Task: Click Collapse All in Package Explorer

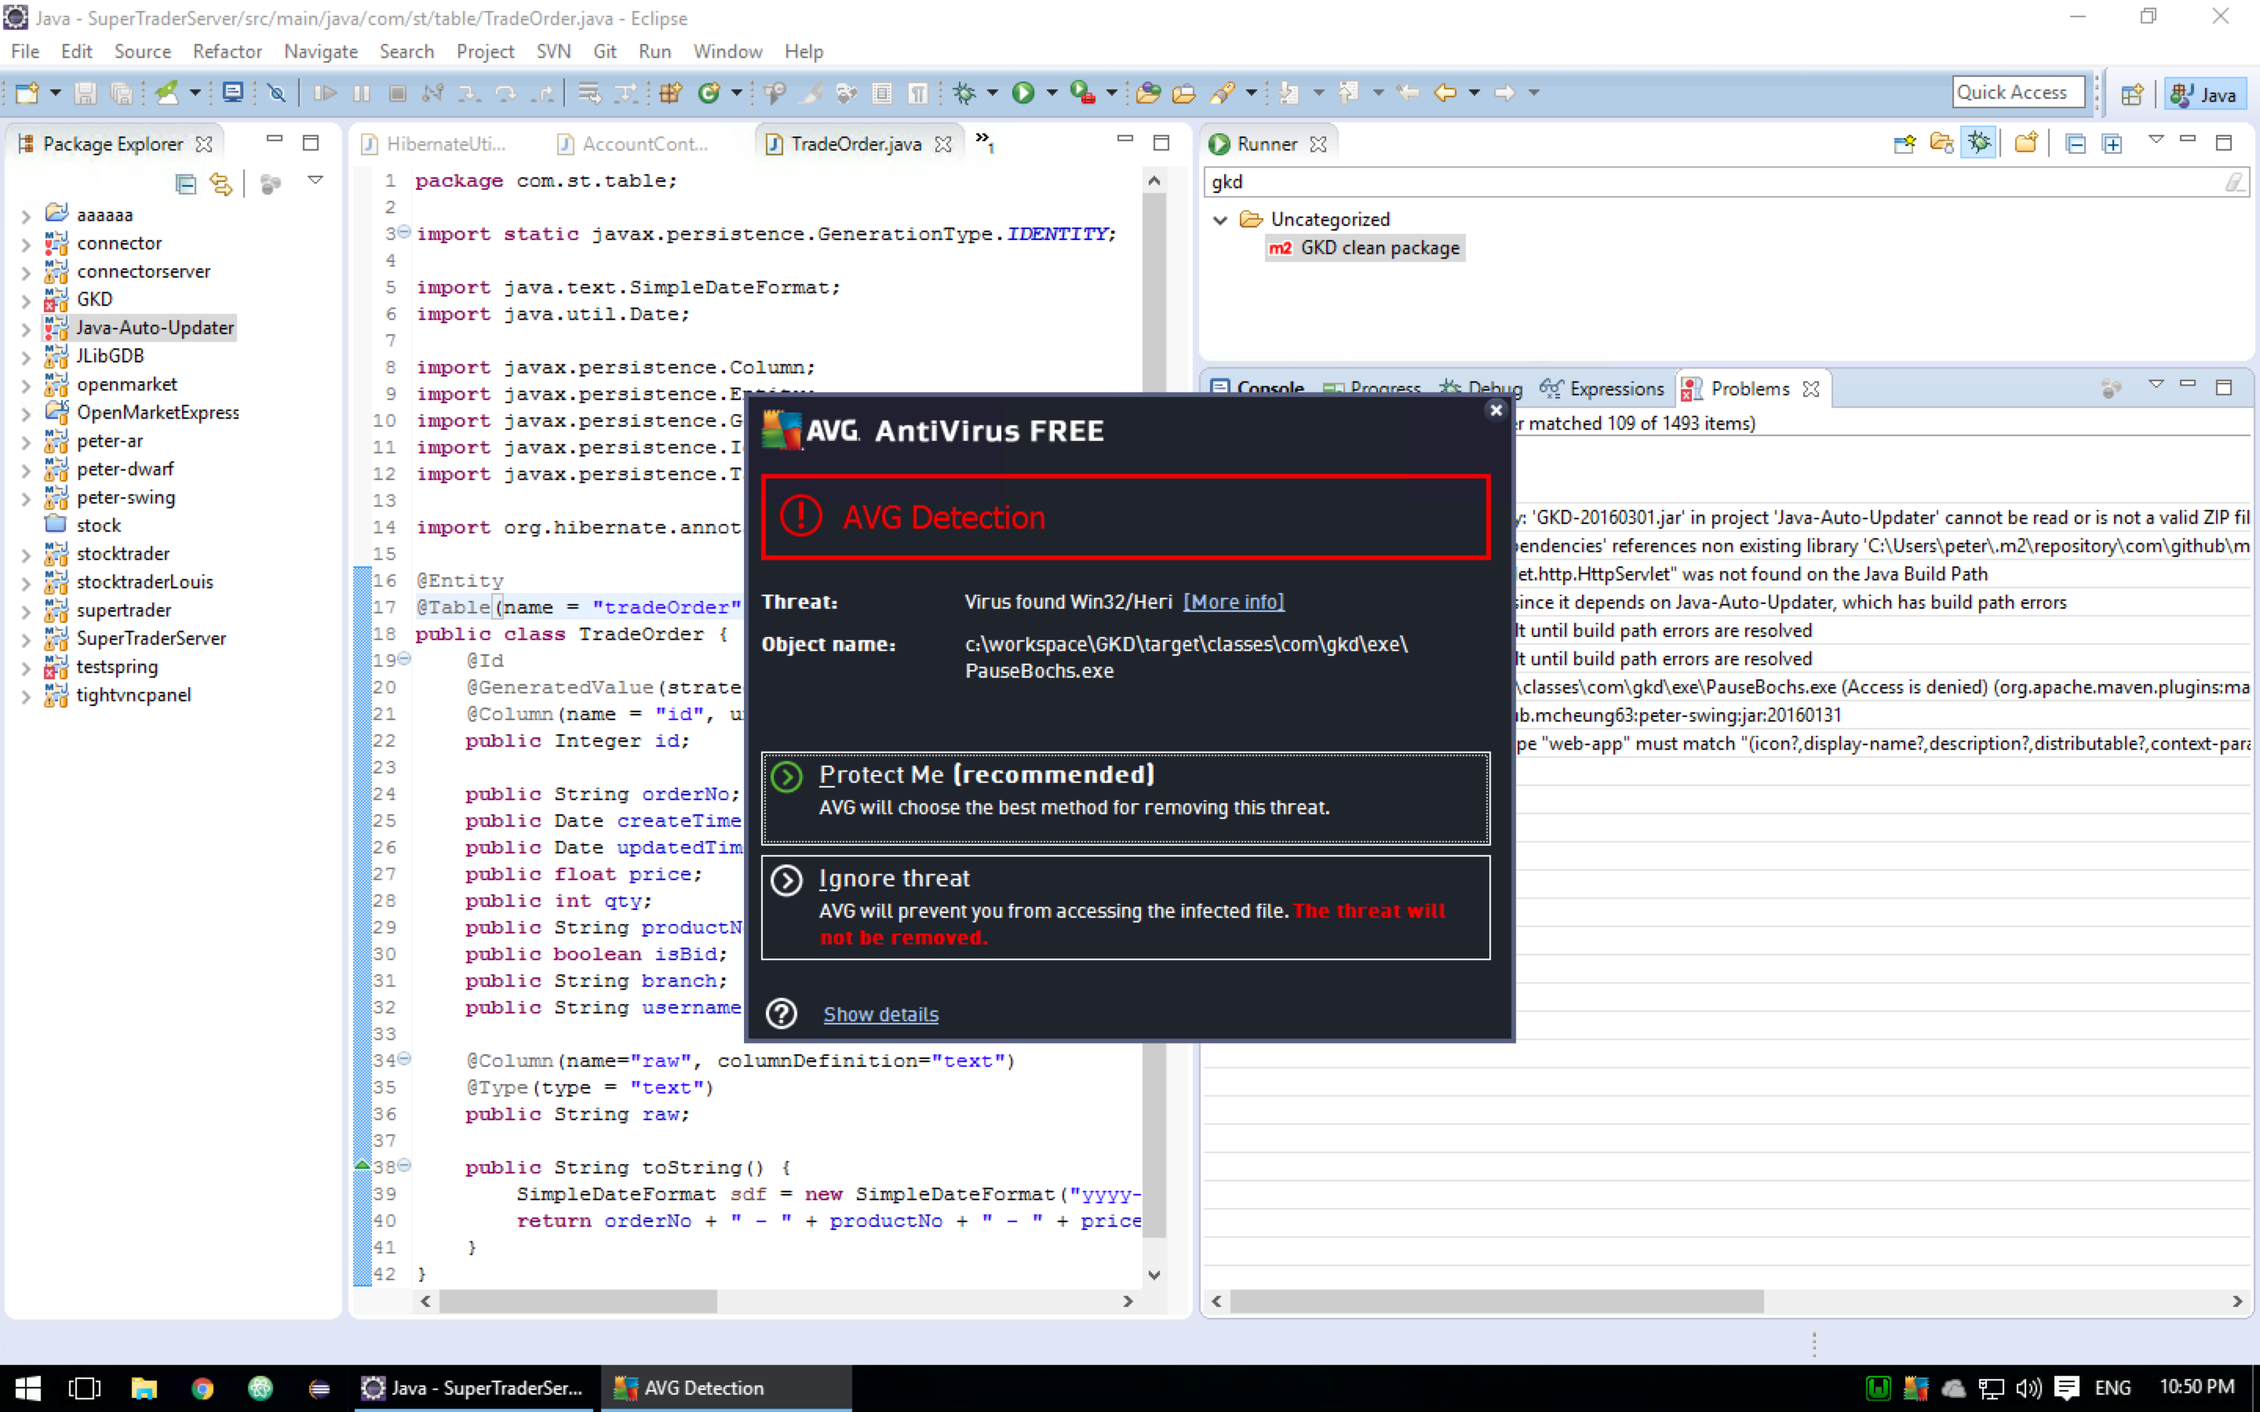Action: [186, 184]
